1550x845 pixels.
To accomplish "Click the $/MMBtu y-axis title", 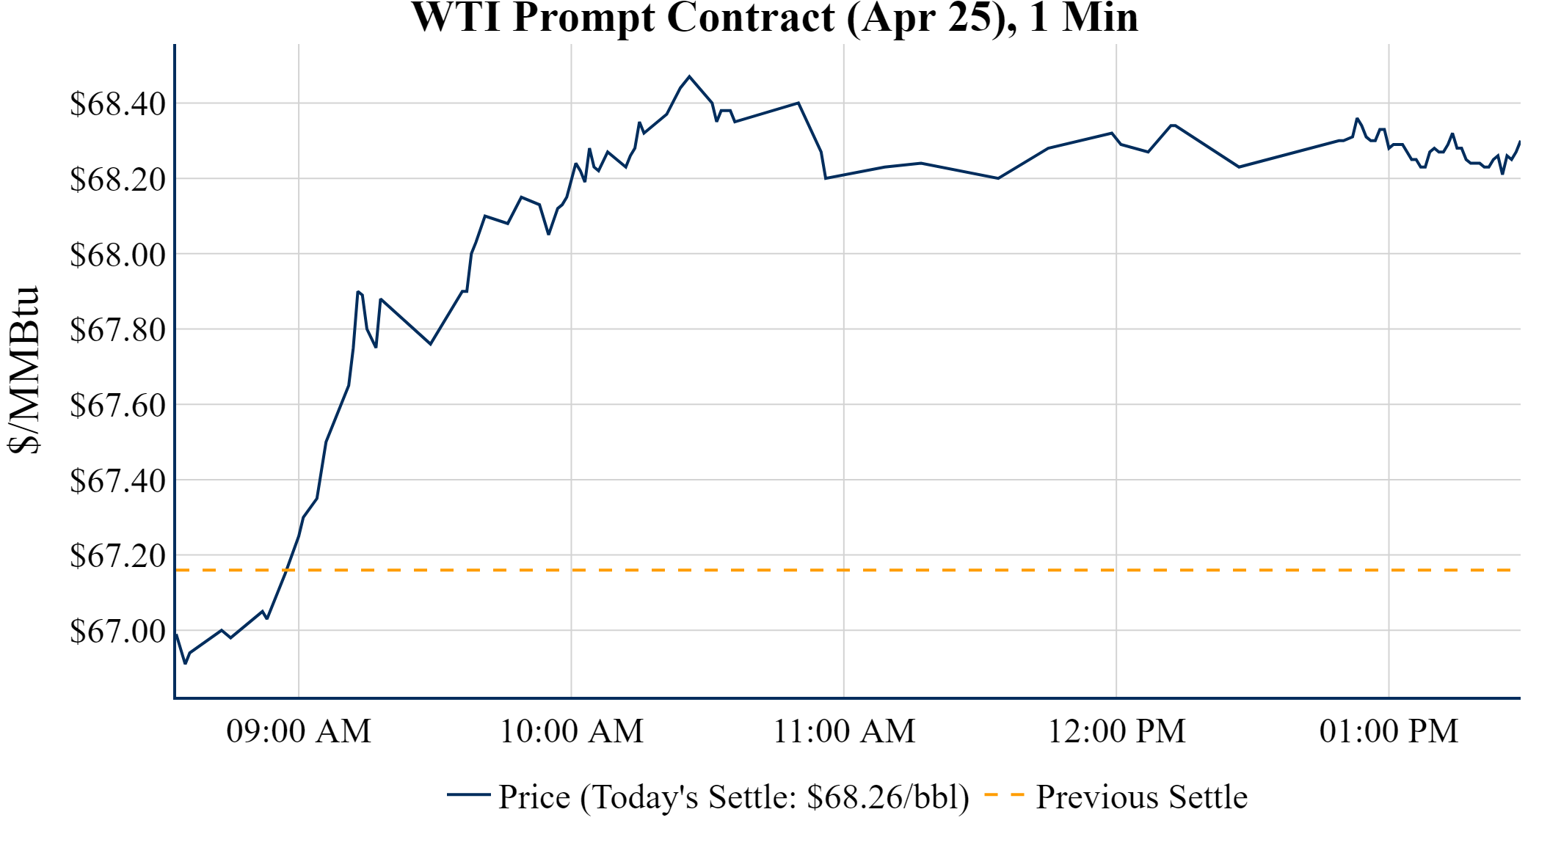I will click(23, 370).
